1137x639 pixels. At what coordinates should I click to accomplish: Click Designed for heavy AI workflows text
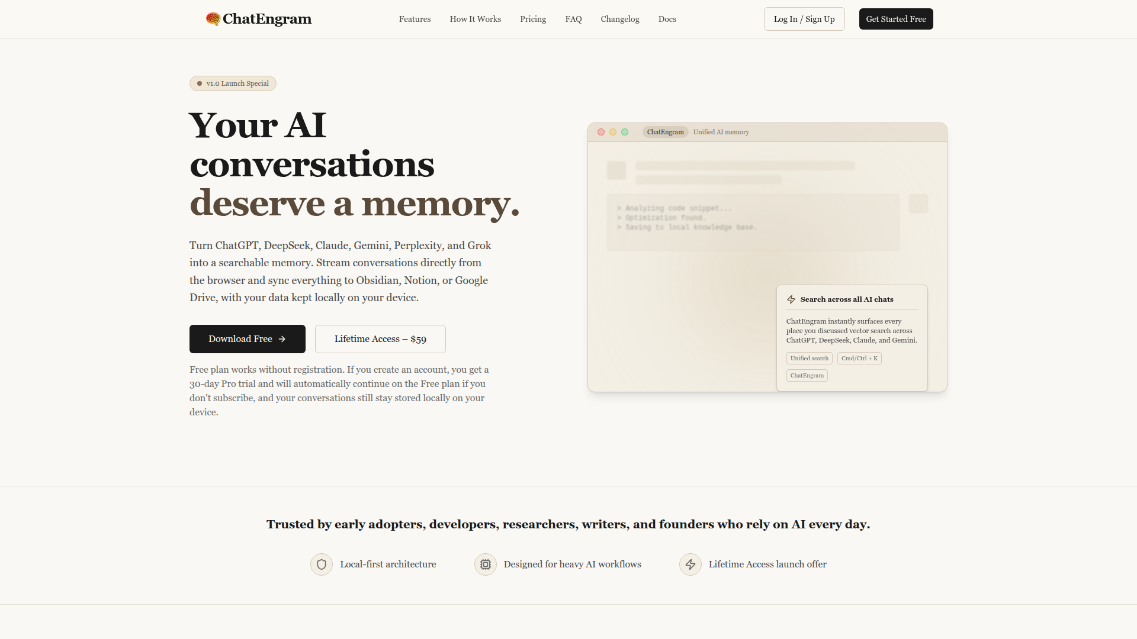pyautogui.click(x=573, y=564)
